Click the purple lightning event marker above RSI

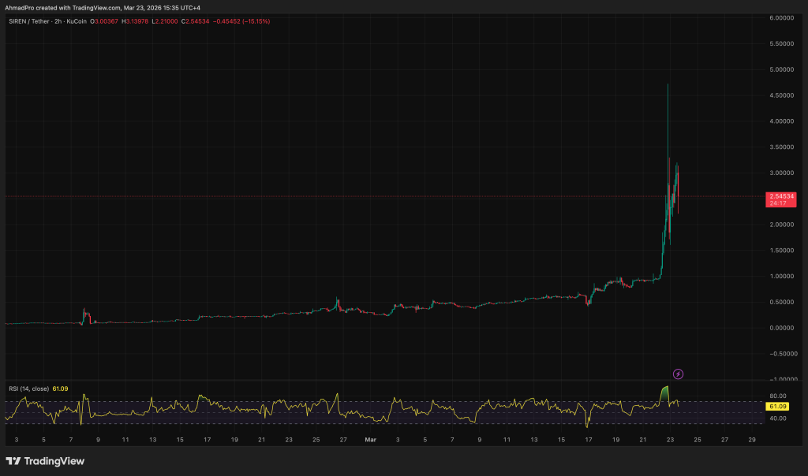click(x=676, y=374)
